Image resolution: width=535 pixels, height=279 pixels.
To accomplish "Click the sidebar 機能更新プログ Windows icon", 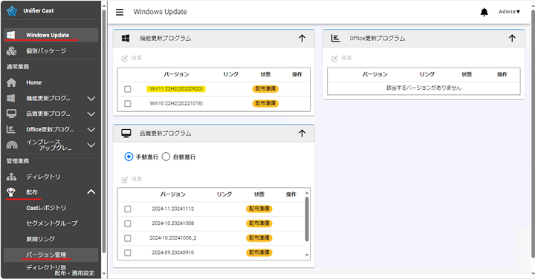I will (x=11, y=98).
